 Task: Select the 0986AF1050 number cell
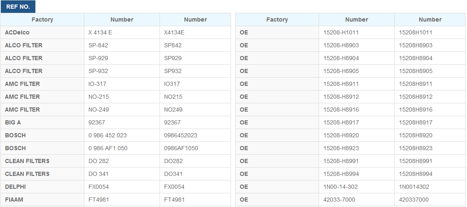coord(195,148)
